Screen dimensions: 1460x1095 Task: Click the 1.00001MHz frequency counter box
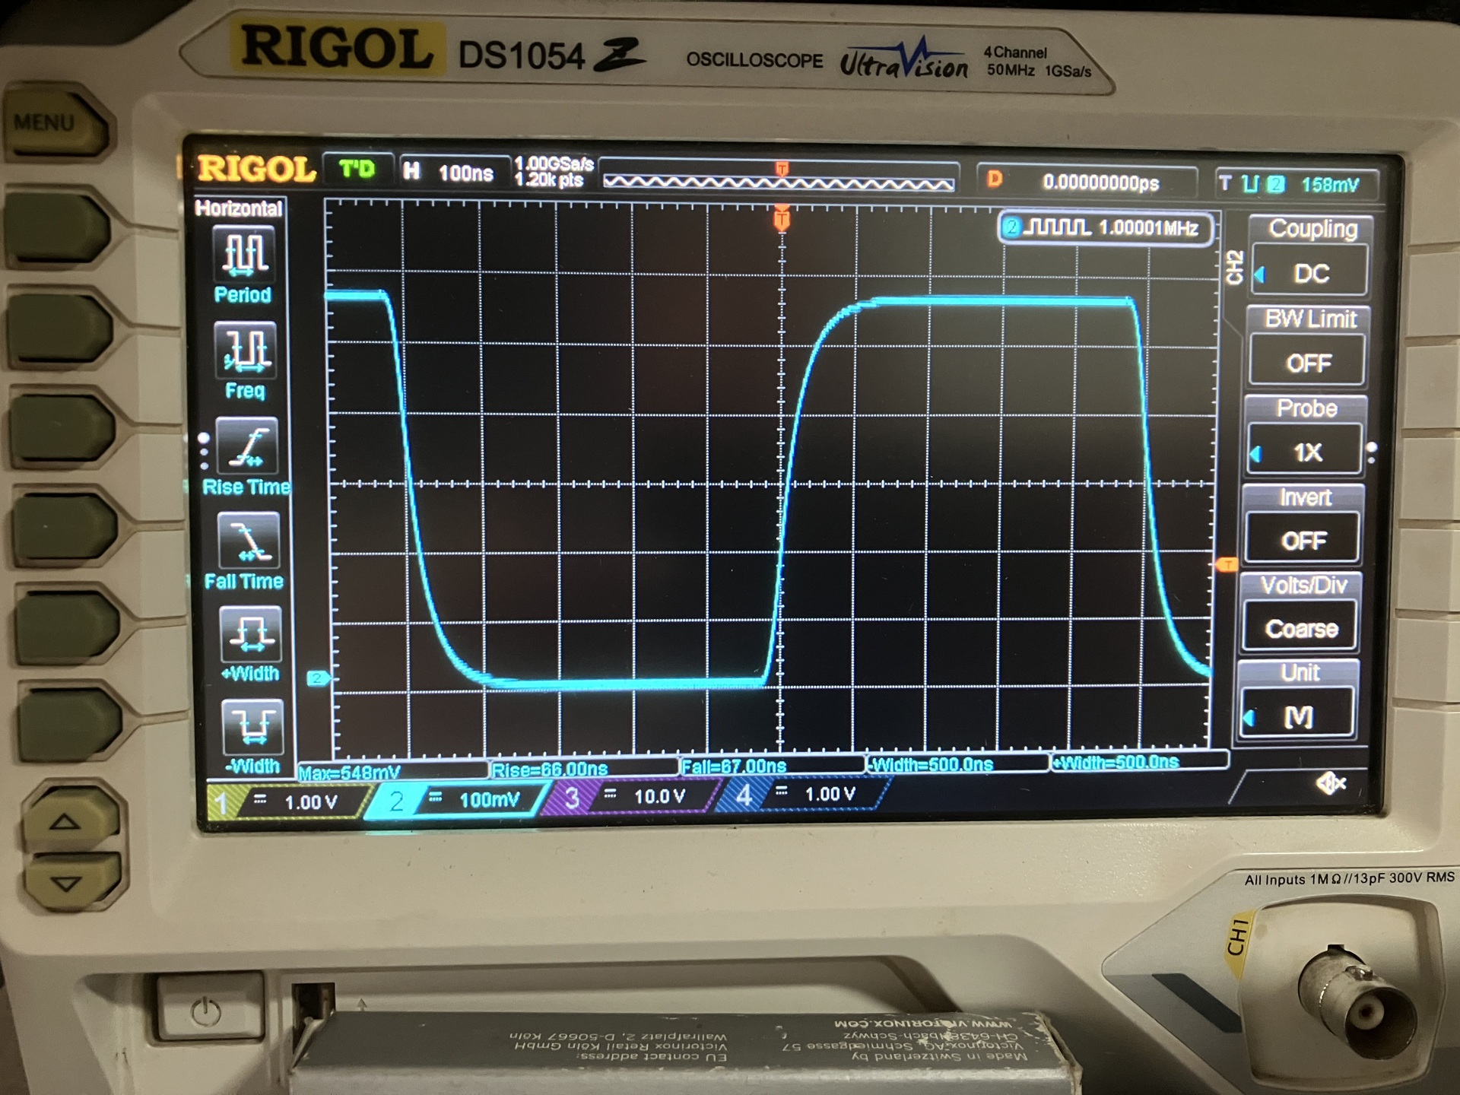pyautogui.click(x=1106, y=227)
